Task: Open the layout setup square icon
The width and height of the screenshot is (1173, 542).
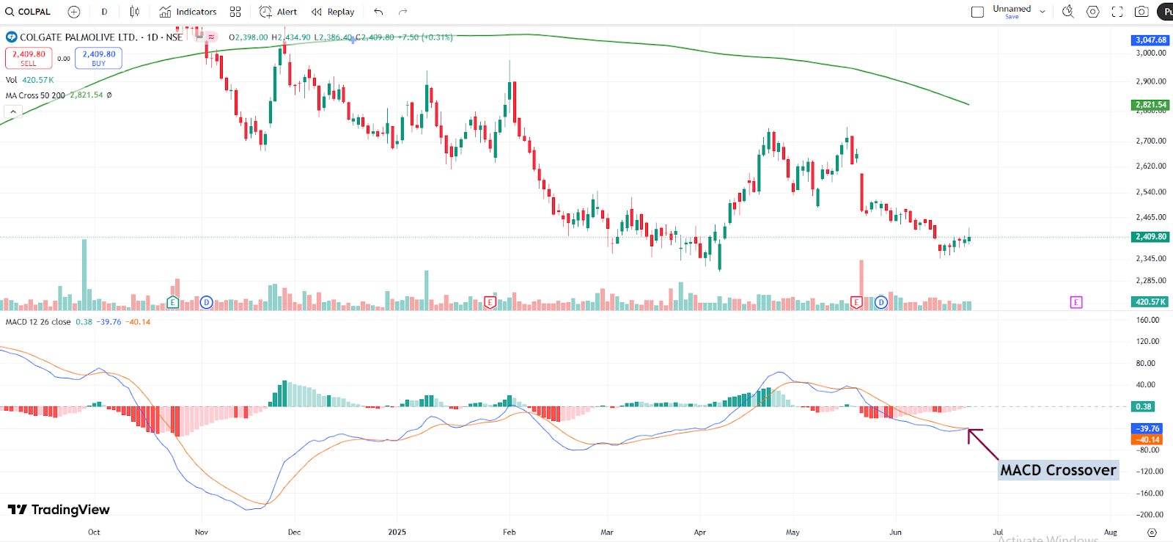Action: [x=977, y=12]
